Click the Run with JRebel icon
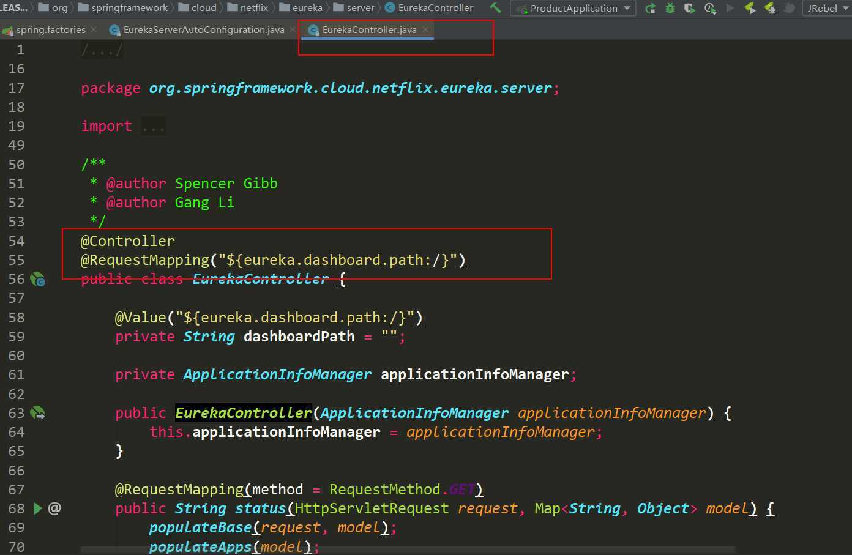Screen dimensions: 852x555 pos(749,8)
